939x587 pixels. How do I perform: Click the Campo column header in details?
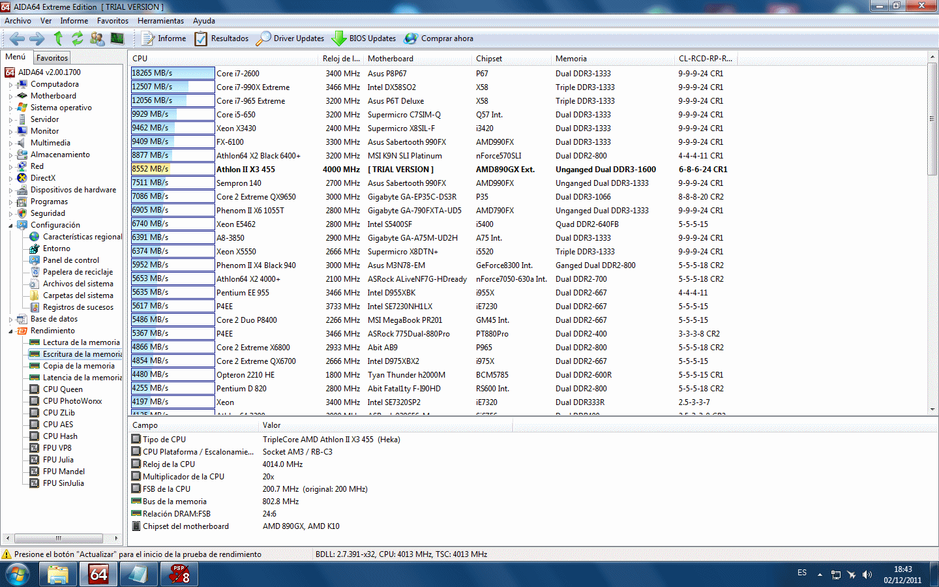point(194,425)
